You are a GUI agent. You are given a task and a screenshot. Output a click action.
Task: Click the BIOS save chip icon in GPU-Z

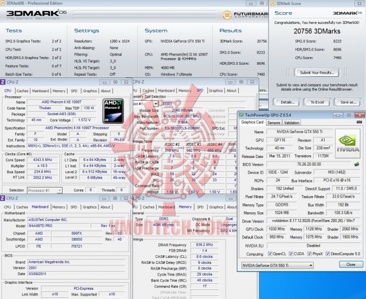click(356, 164)
